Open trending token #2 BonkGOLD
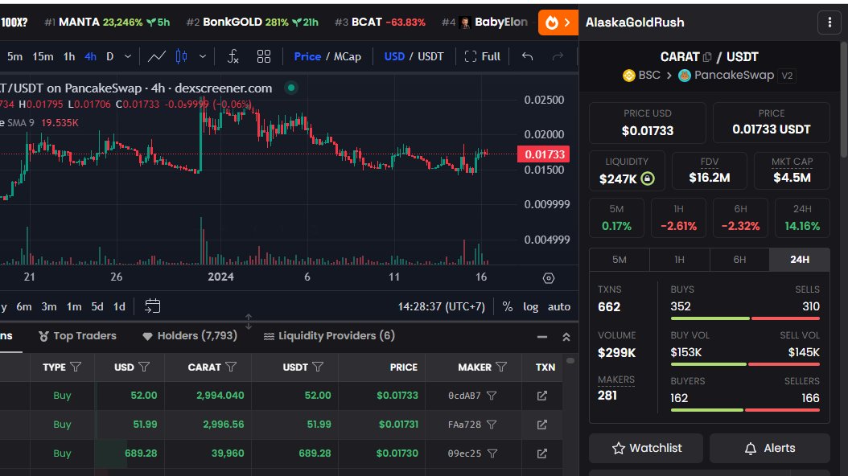848x476 pixels. [x=252, y=23]
